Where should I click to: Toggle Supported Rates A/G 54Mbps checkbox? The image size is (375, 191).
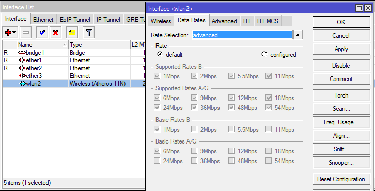[268, 107]
